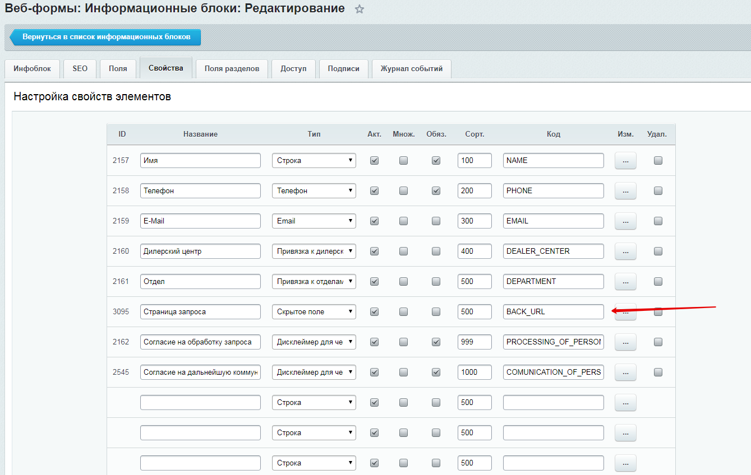Open edit dialog for DEALER_CENTER property
This screenshot has height=475, width=751.
(625, 252)
